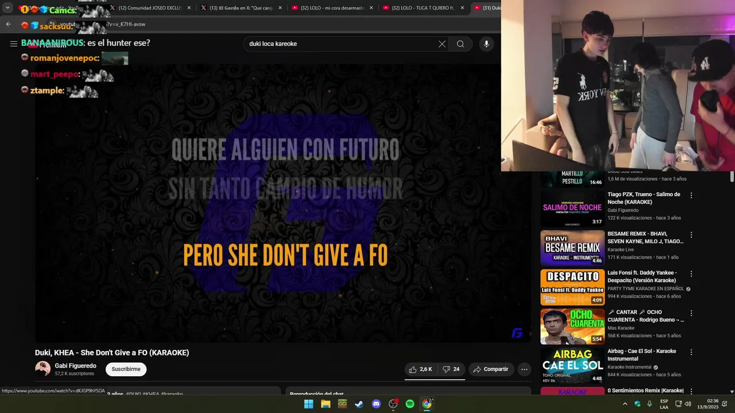Image resolution: width=735 pixels, height=413 pixels.
Task: Run search with the magnifier icon
Action: (461, 44)
